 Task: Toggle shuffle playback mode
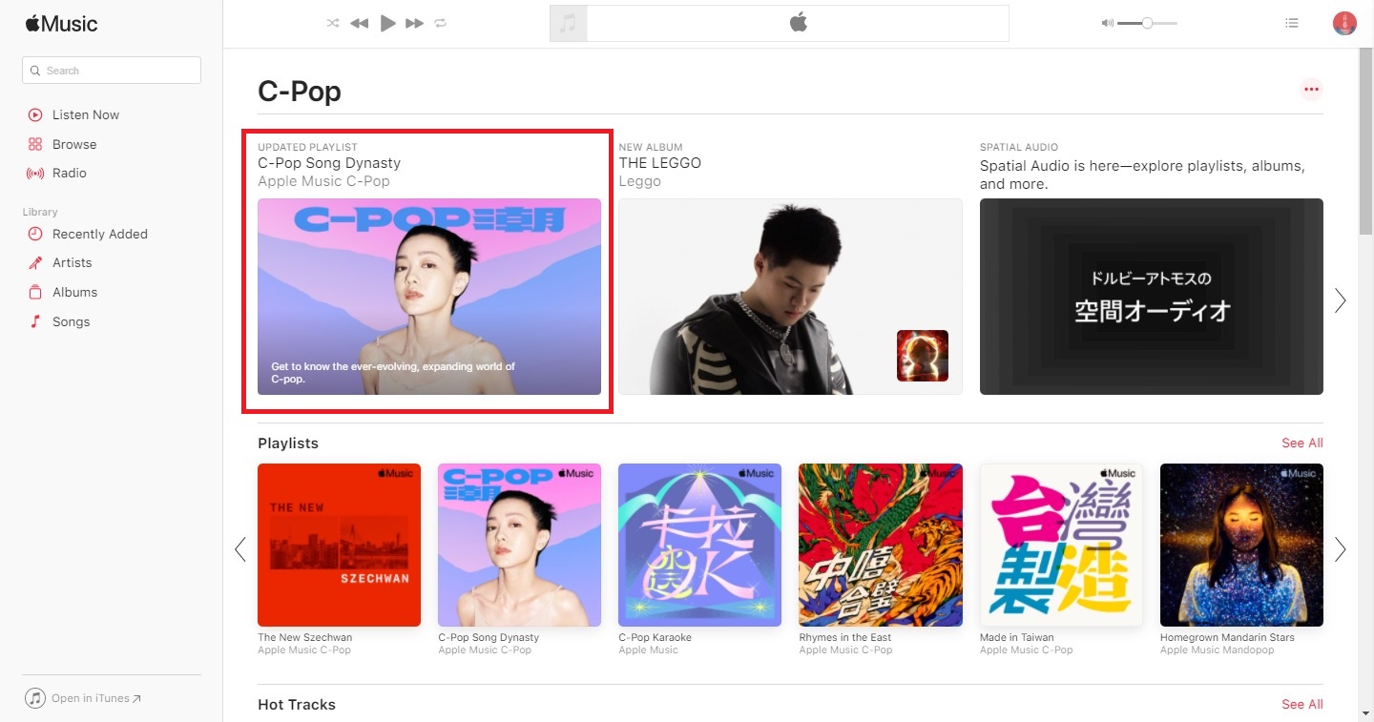(332, 24)
